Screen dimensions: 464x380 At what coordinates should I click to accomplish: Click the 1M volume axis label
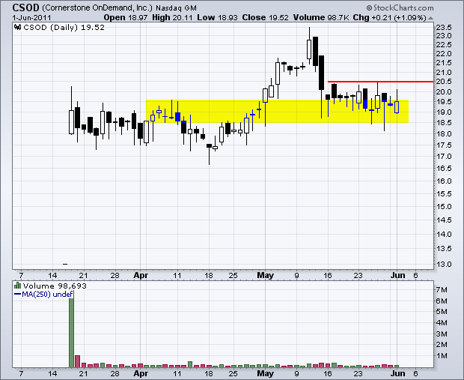coord(442,356)
